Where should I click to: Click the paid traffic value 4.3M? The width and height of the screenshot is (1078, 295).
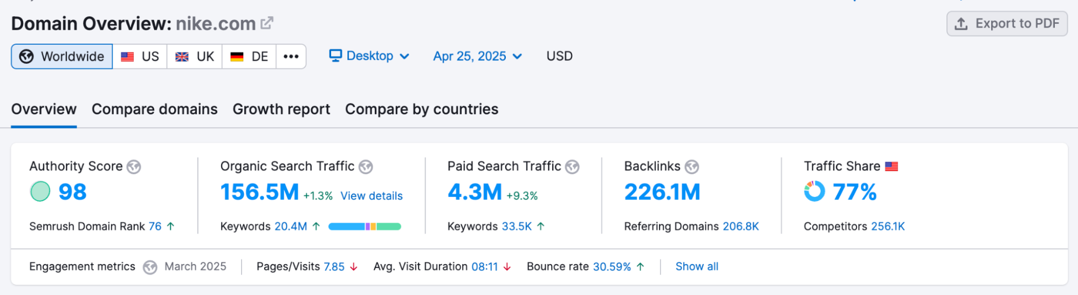[x=475, y=192]
